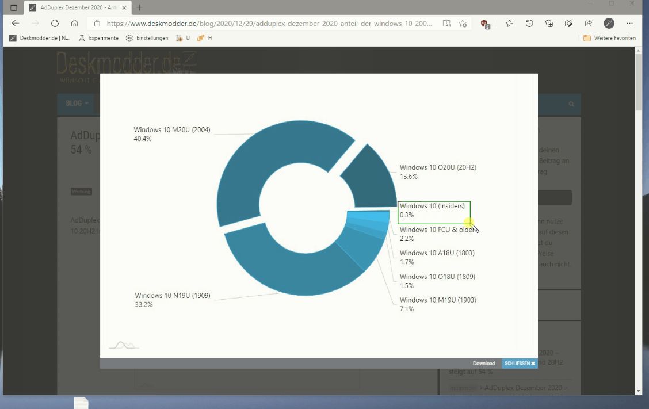Viewport: 649px width, 409px height.
Task: Click the Windows 10 (Insiders) label
Action: click(432, 206)
